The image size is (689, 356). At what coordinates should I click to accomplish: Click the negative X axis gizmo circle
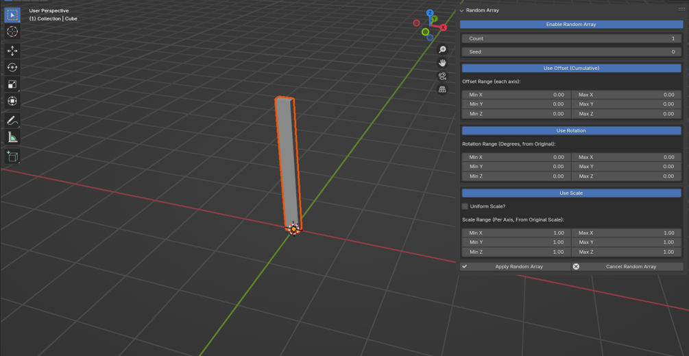coord(417,23)
